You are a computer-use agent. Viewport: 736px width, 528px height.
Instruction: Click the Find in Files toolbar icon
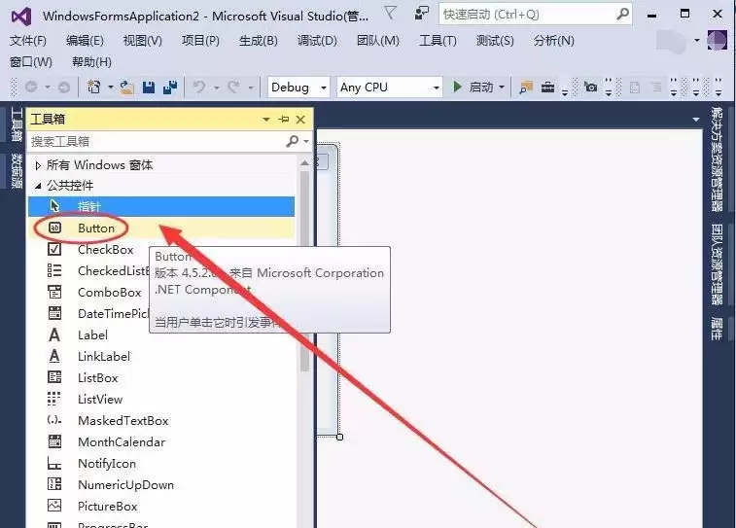pos(526,88)
